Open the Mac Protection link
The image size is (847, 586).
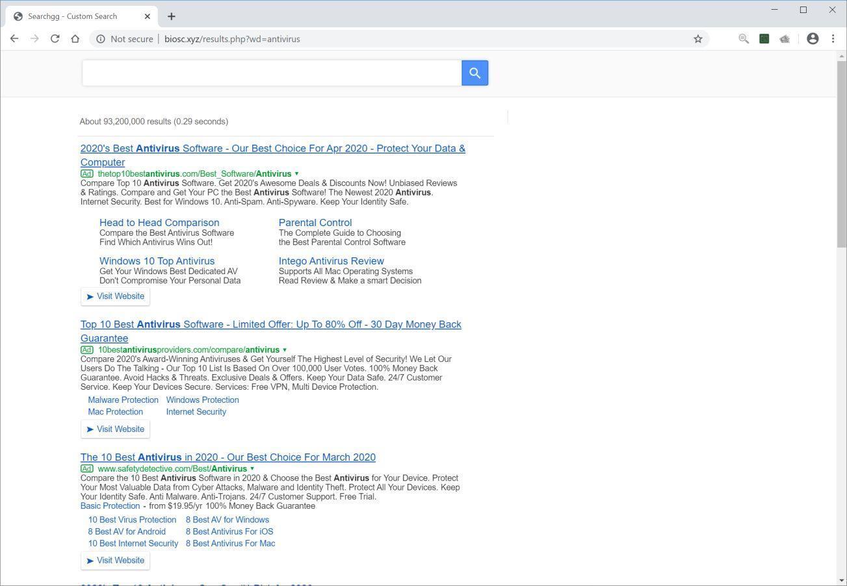pos(116,412)
